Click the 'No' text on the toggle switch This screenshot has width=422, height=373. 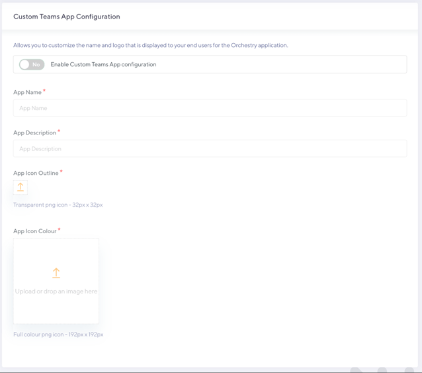click(36, 64)
